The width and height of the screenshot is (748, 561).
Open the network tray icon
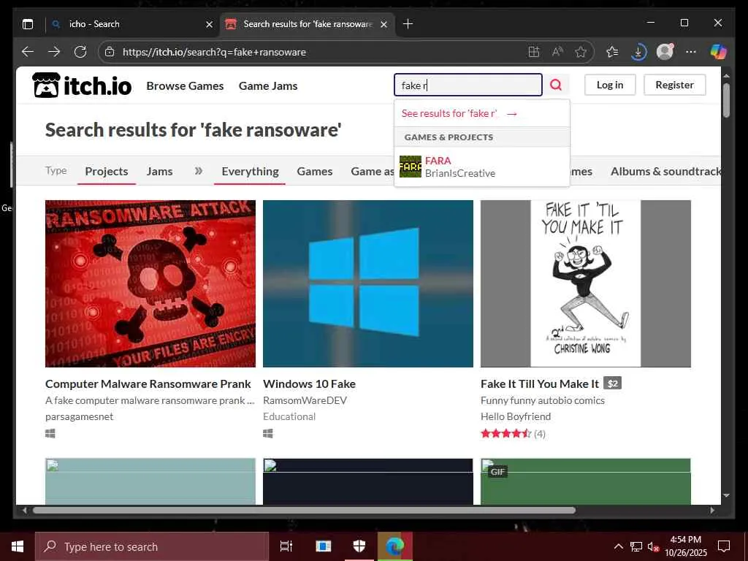[636, 546]
